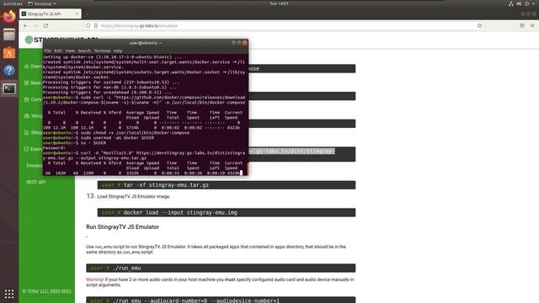Open the terminal Edit menu
539x303 pixels.
[x=58, y=50]
